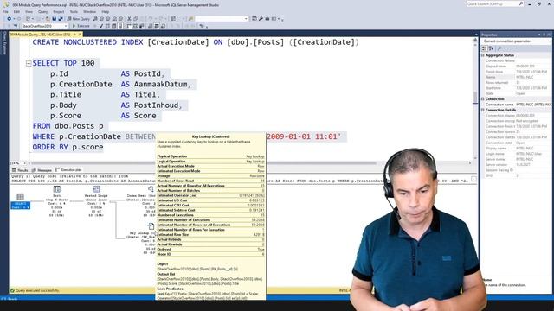Click the Key Lookup operator icon
The image size is (554, 311).
pos(151,226)
